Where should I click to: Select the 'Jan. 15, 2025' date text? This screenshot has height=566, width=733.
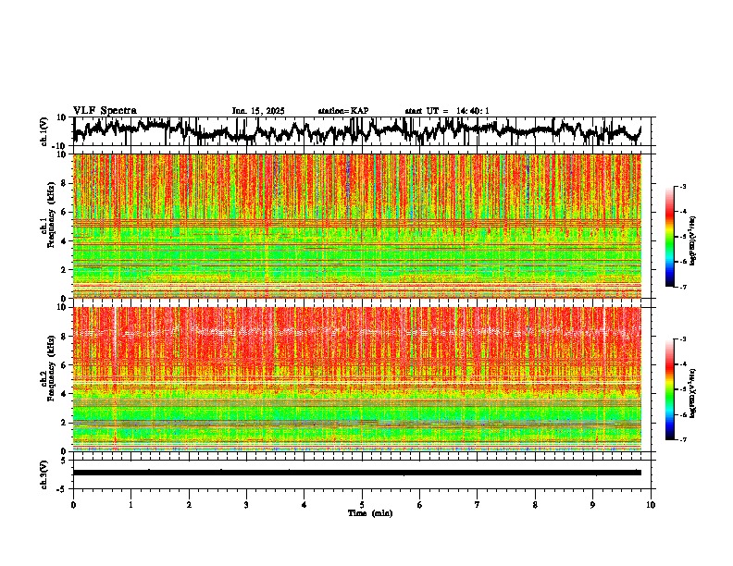(x=258, y=111)
